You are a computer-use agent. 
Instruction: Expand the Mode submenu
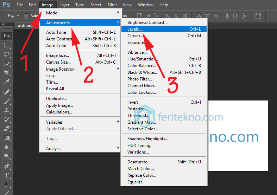click(80, 13)
